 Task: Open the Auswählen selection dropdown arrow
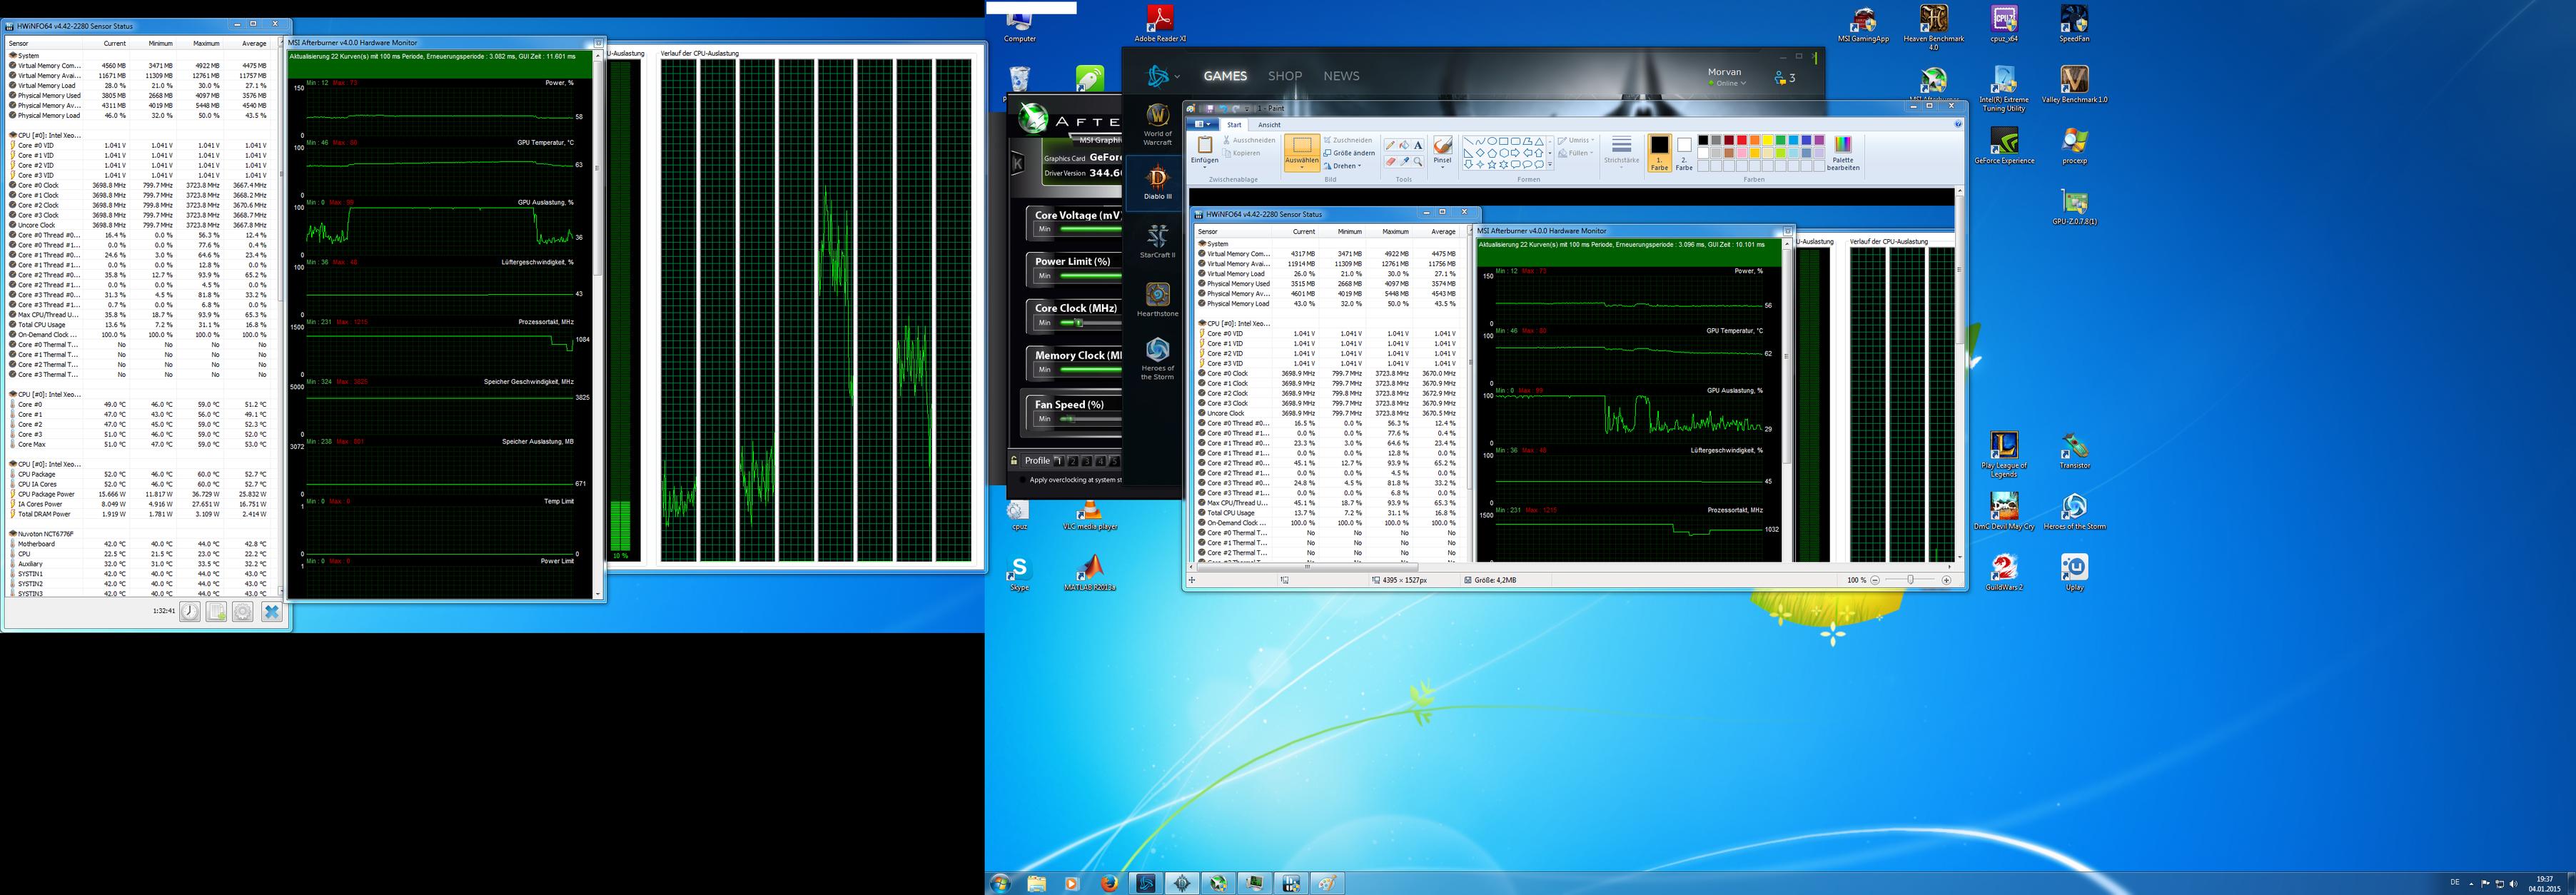pyautogui.click(x=1301, y=168)
